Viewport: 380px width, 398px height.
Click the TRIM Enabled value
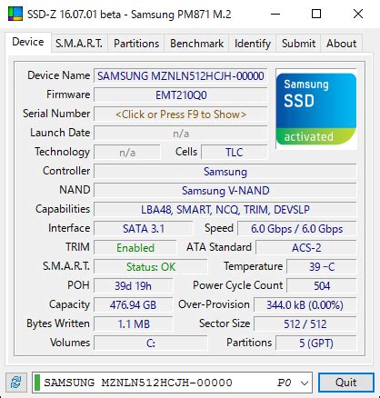[x=135, y=248]
